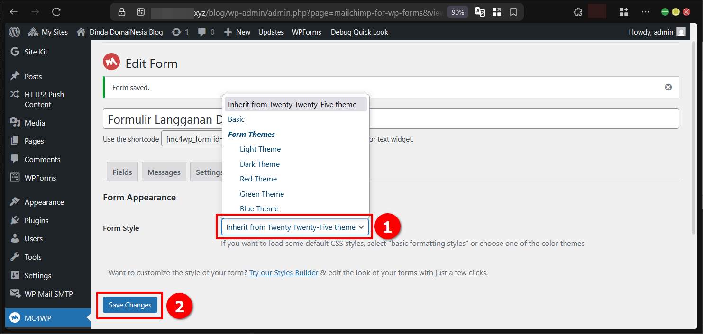Screen dimensions: 703x334
Task: Switch to the Messages tab
Action: point(164,172)
